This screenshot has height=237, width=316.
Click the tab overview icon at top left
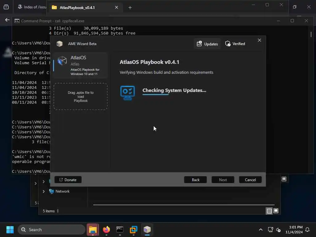[x=6, y=7]
